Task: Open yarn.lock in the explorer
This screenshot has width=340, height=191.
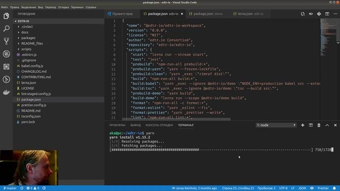Action: tap(59, 122)
